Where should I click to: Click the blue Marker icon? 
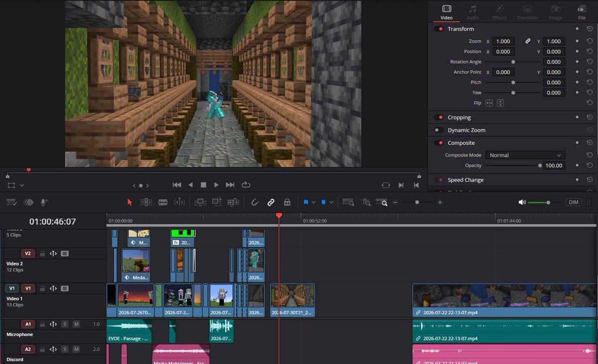point(323,202)
